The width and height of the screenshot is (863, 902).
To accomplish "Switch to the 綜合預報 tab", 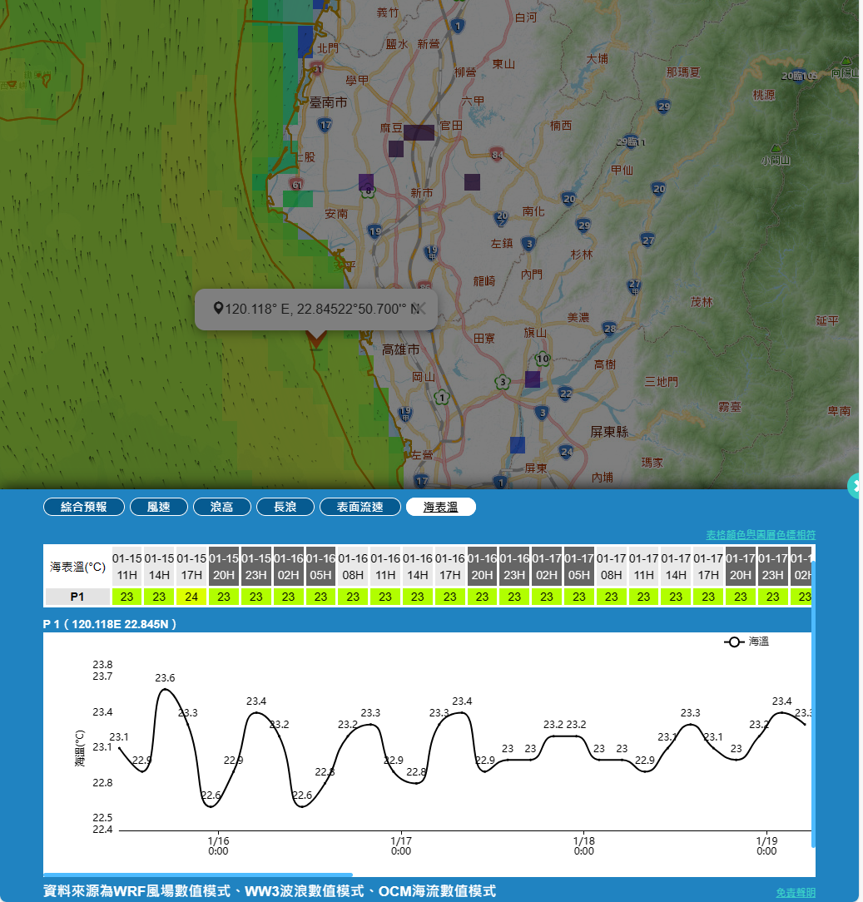I will click(84, 507).
